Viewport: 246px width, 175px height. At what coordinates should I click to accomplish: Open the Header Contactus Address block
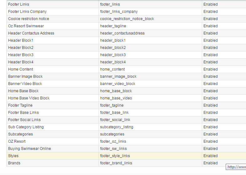[x=31, y=33]
